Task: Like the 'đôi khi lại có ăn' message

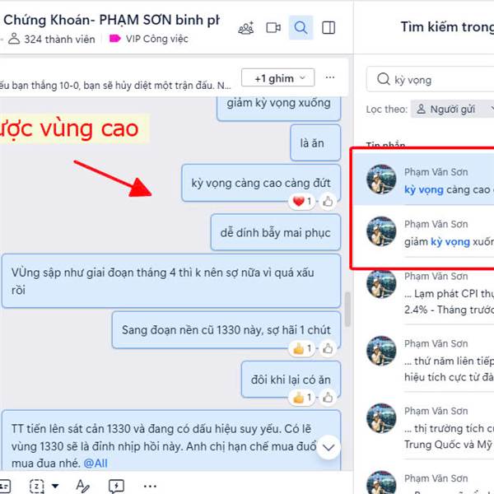Action: pos(328,398)
